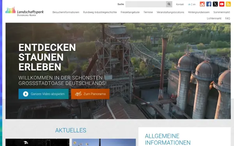Image resolution: width=234 pixels, height=146 pixels.
Task: Open the Instagram social icon
Action: click(x=202, y=4)
